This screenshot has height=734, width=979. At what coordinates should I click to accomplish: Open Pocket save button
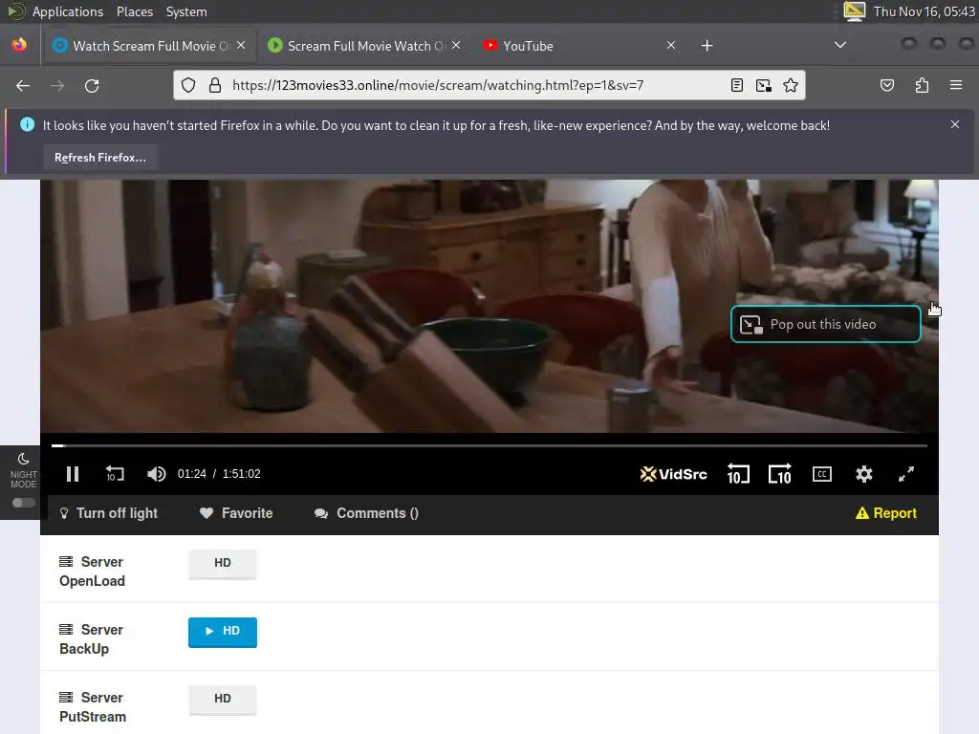point(887,85)
